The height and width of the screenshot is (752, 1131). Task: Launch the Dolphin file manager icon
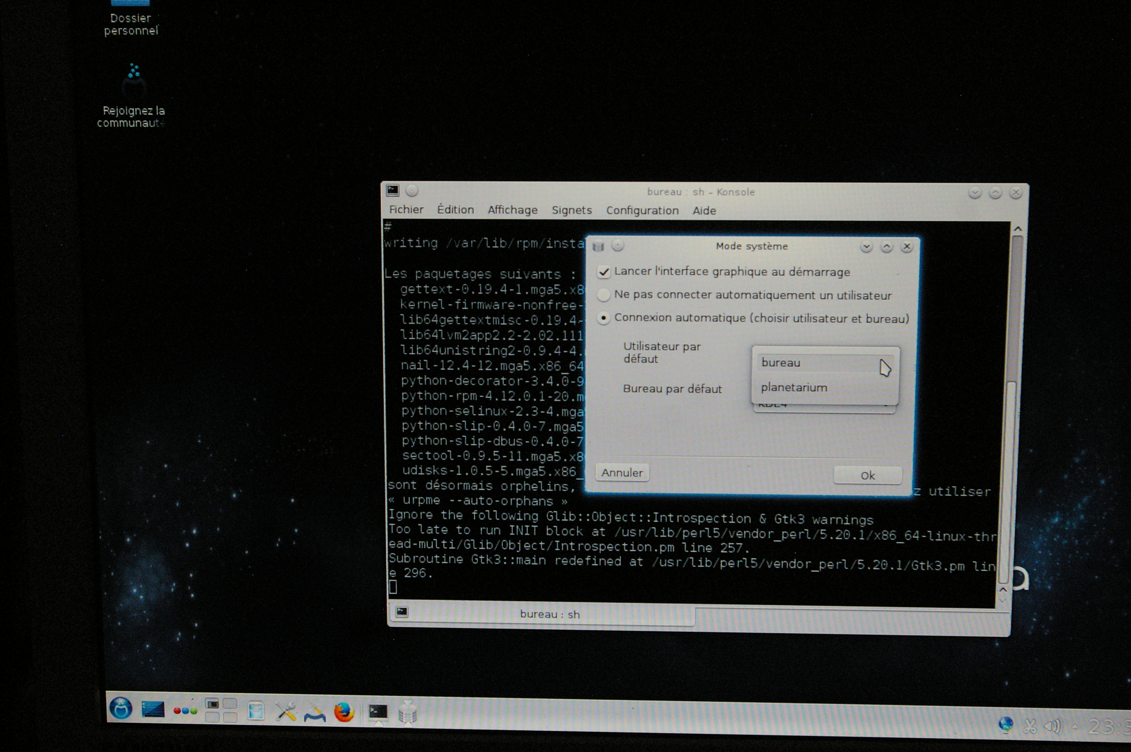tap(256, 711)
